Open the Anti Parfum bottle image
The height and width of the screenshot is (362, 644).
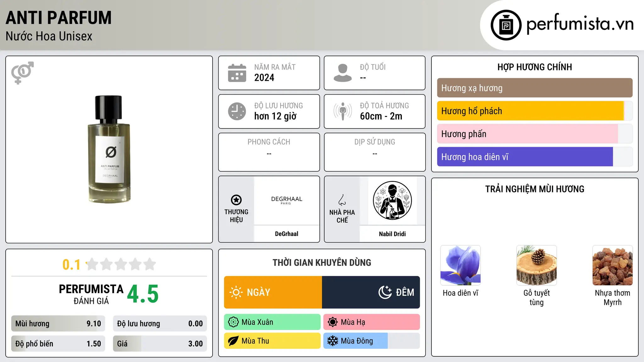tap(109, 149)
